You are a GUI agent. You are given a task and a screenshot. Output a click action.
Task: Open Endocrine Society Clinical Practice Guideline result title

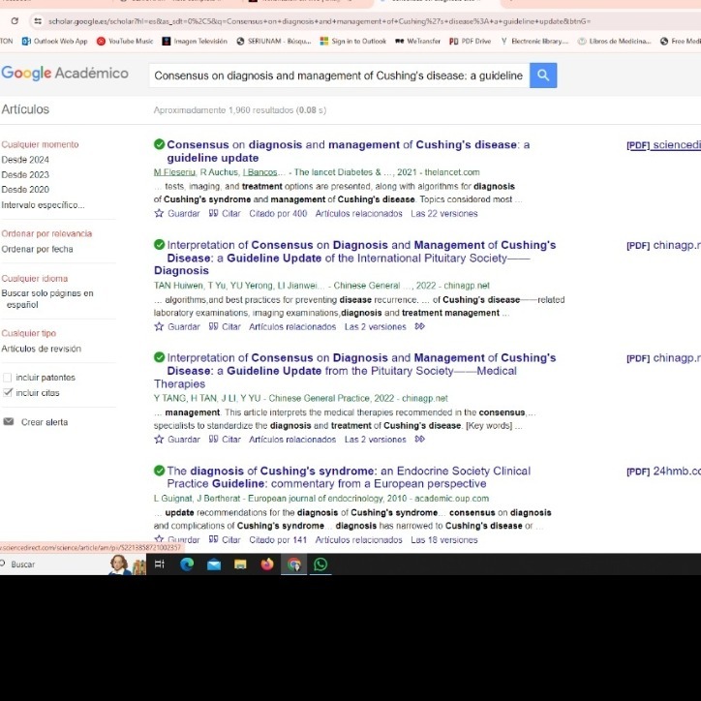click(x=349, y=477)
